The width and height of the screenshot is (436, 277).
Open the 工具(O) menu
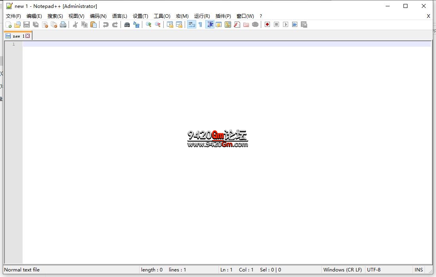click(x=162, y=16)
